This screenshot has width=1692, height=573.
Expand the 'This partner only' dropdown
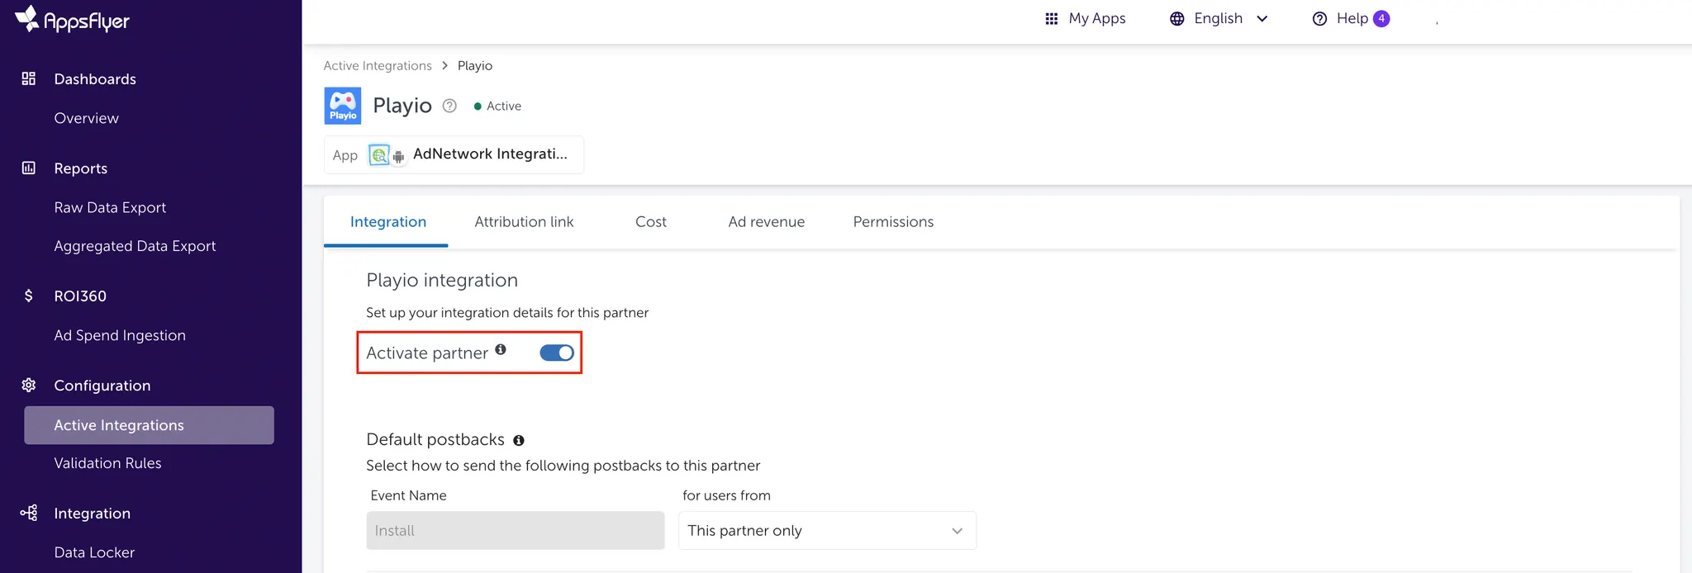click(x=827, y=531)
